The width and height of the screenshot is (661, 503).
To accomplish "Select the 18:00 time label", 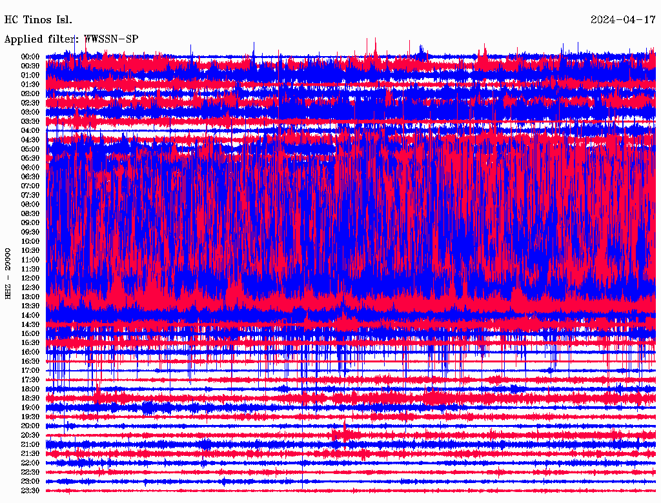I will point(30,390).
